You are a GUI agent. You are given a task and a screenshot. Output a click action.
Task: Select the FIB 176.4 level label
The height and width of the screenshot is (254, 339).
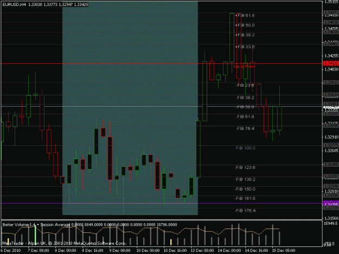click(245, 211)
